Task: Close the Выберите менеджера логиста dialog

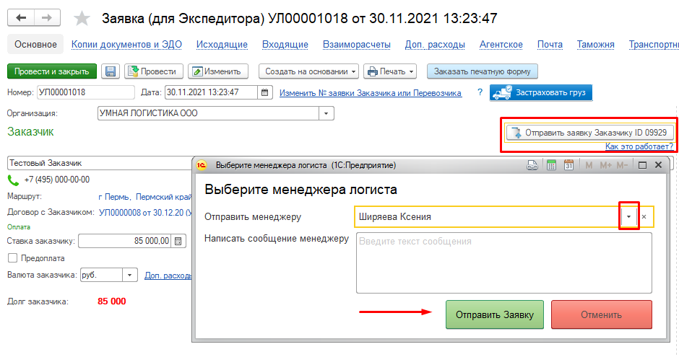Action: [658, 165]
